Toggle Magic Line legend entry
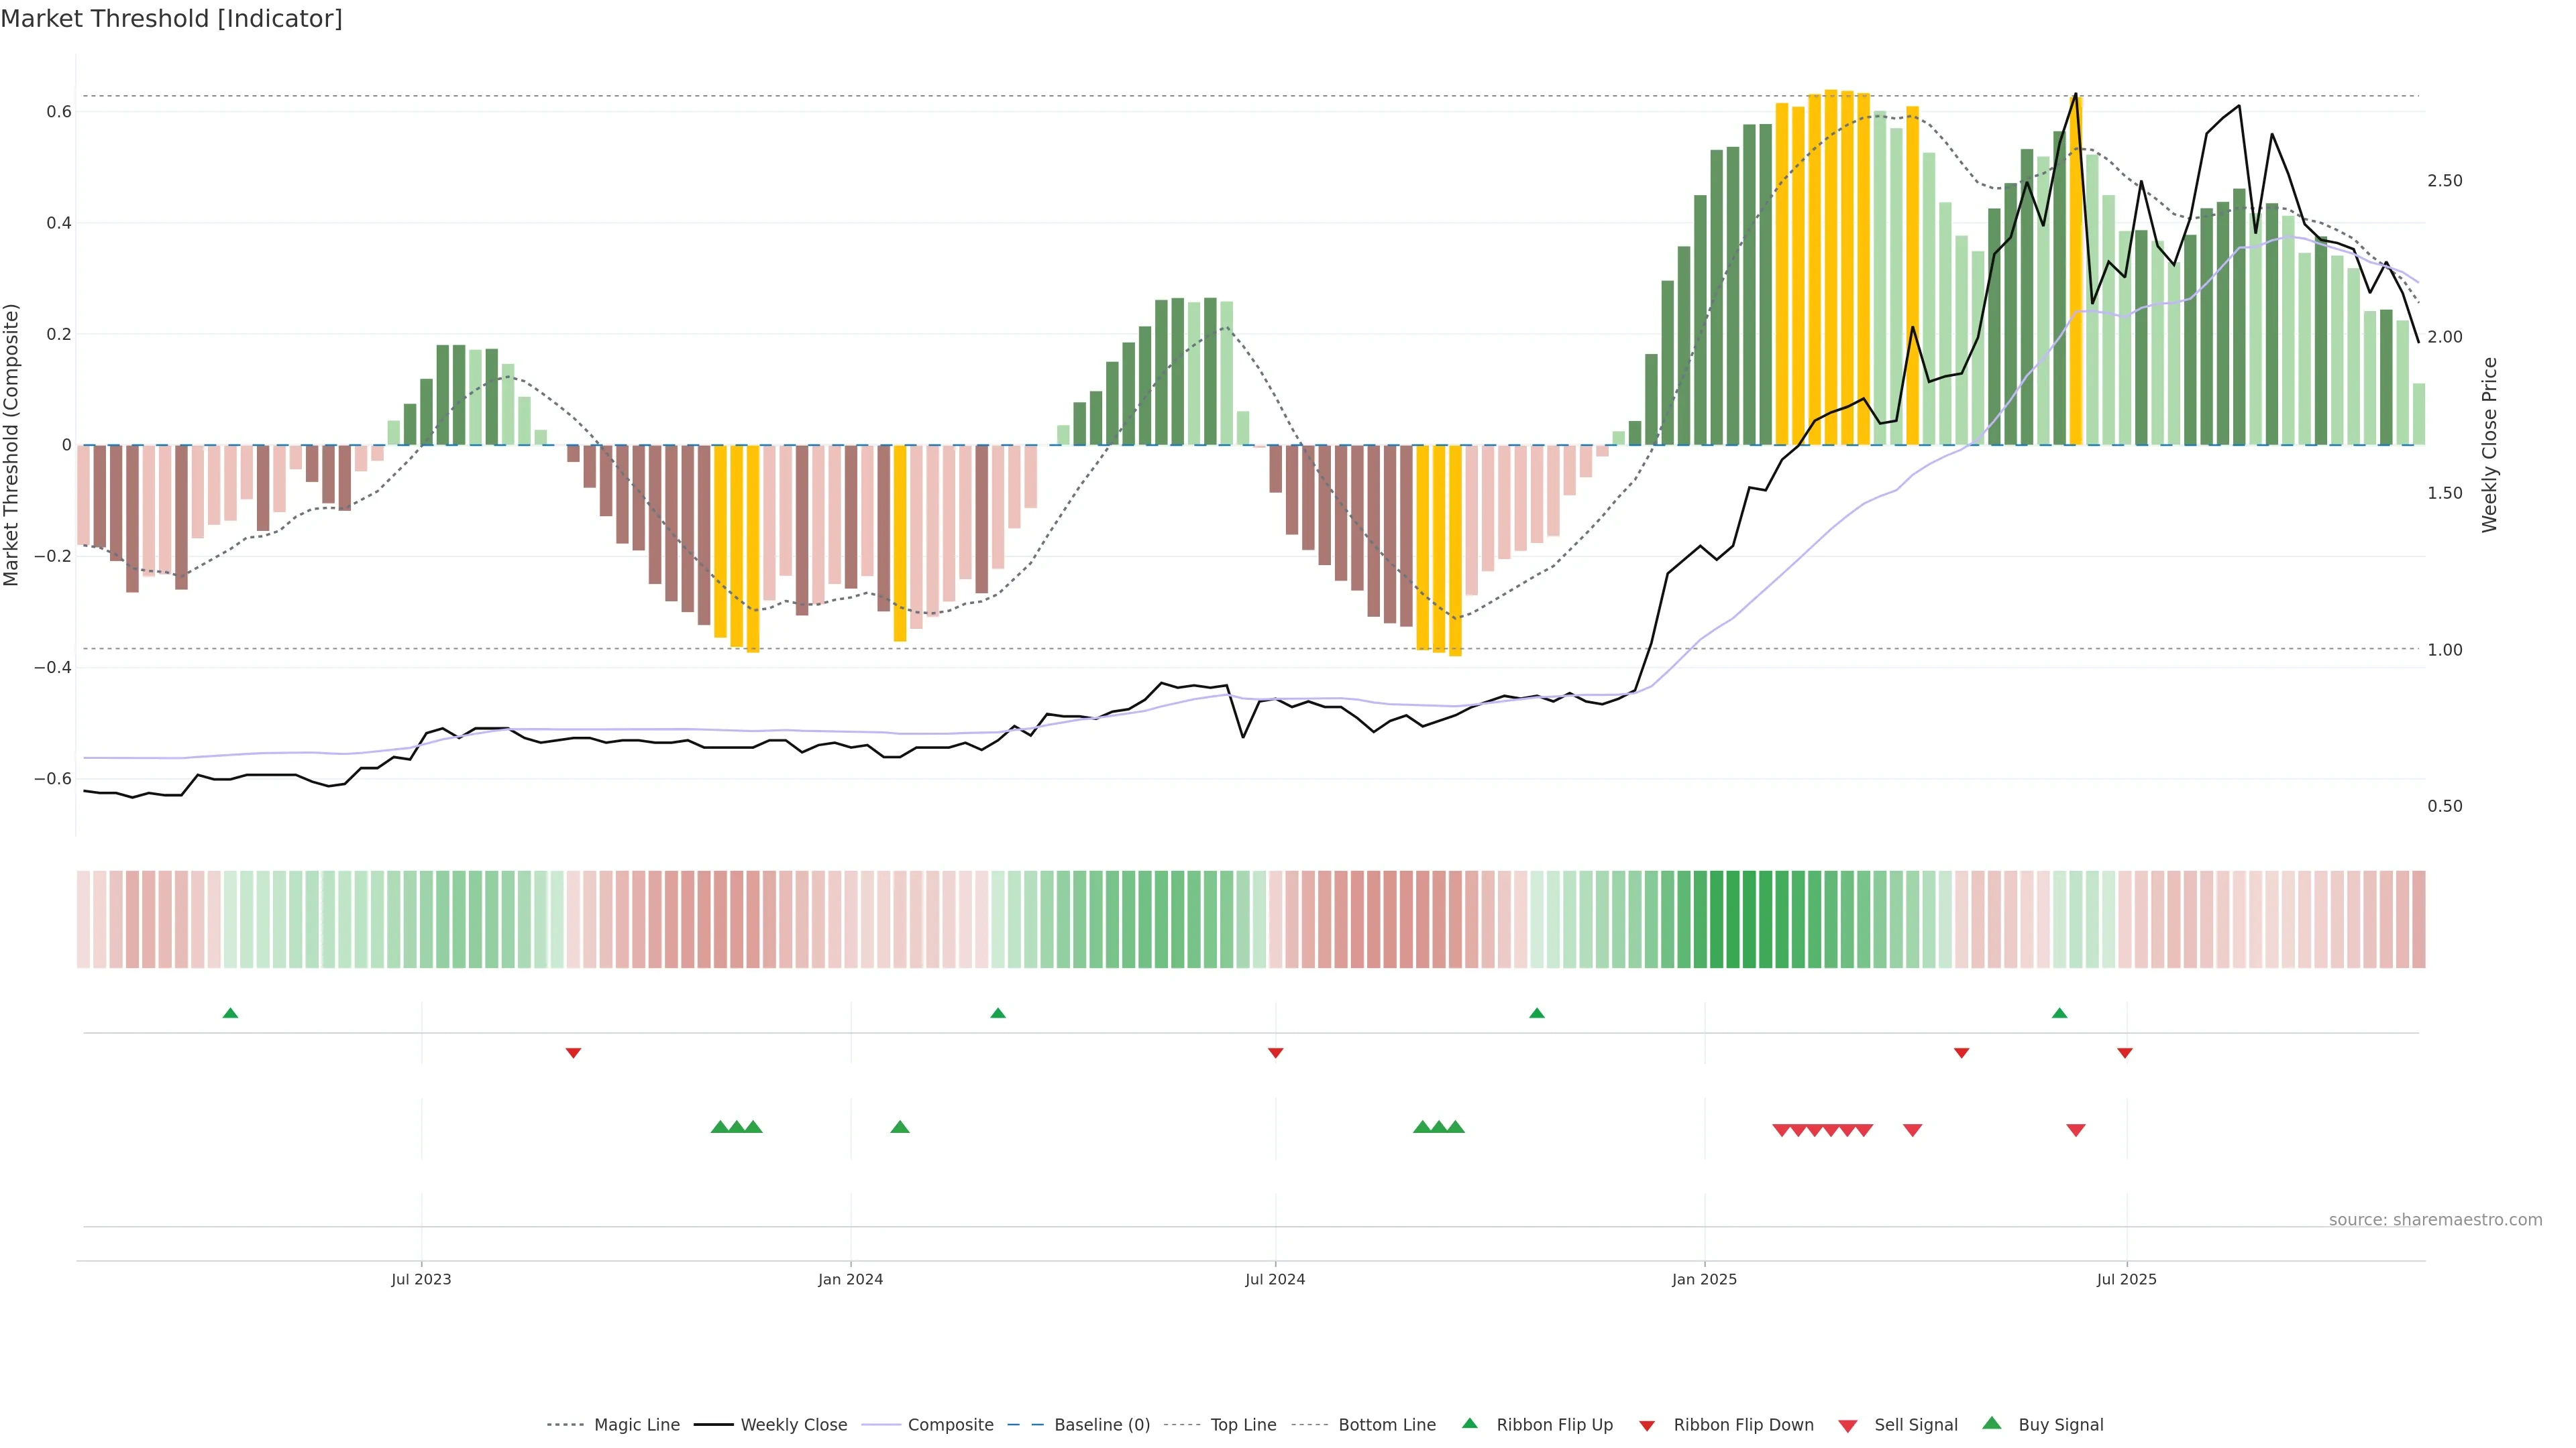Viewport: 2576px width, 1448px height. coord(636,1424)
